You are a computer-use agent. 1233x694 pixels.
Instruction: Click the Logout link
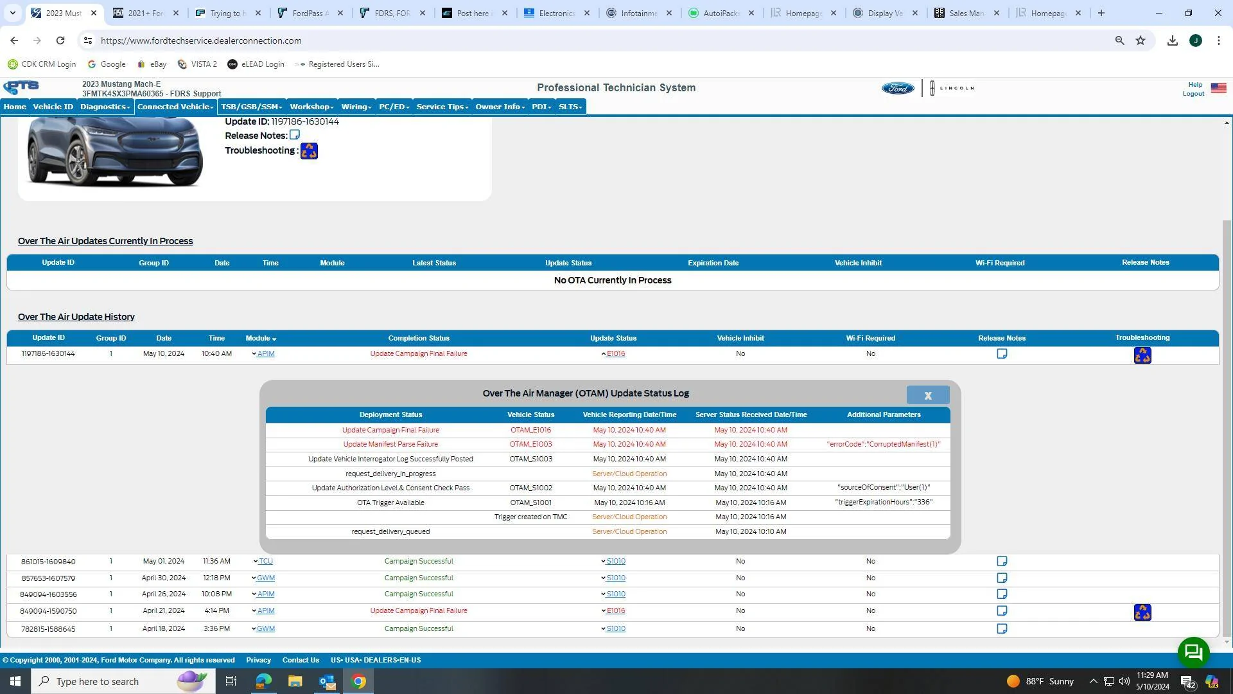(x=1193, y=94)
